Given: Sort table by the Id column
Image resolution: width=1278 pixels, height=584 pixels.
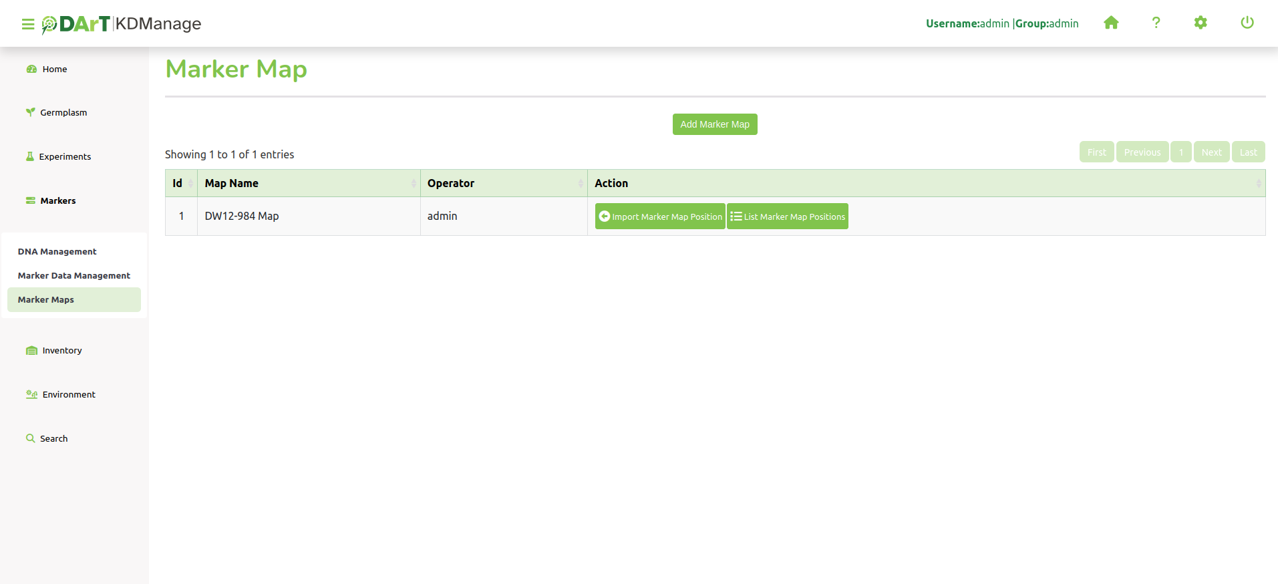Looking at the screenshot, I should pos(181,183).
